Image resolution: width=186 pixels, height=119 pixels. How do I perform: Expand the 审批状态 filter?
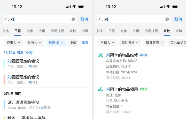pyautogui.click(x=154, y=43)
